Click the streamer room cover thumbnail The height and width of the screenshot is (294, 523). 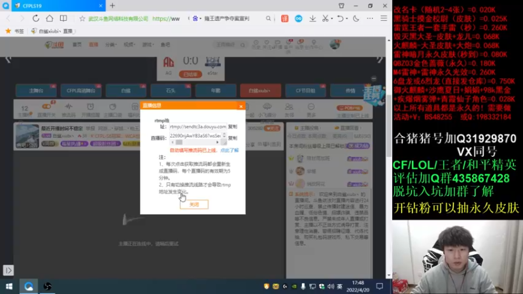[27, 136]
